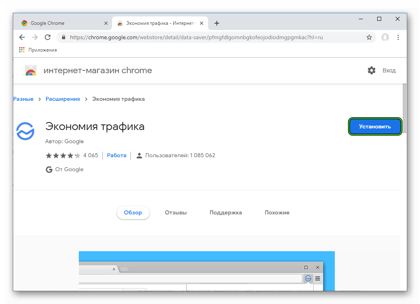
Task: Open the Обзор section tab
Action: click(x=133, y=213)
